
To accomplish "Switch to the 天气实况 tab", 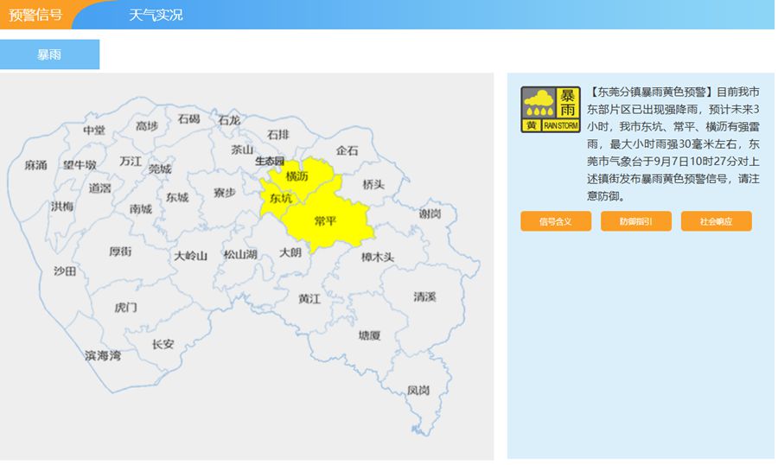I will (156, 15).
